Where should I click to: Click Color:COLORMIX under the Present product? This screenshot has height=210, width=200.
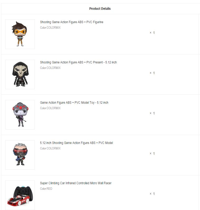pos(50,68)
